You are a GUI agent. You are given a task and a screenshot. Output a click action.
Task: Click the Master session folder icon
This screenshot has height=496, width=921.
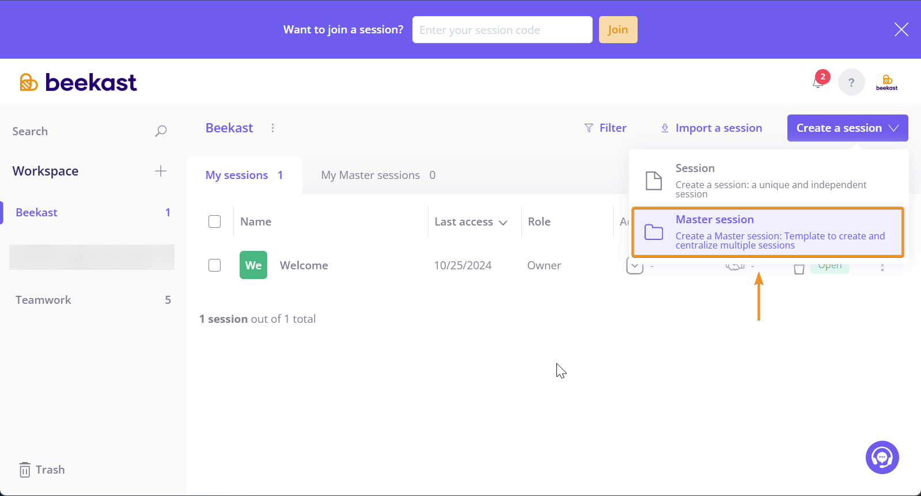click(654, 232)
